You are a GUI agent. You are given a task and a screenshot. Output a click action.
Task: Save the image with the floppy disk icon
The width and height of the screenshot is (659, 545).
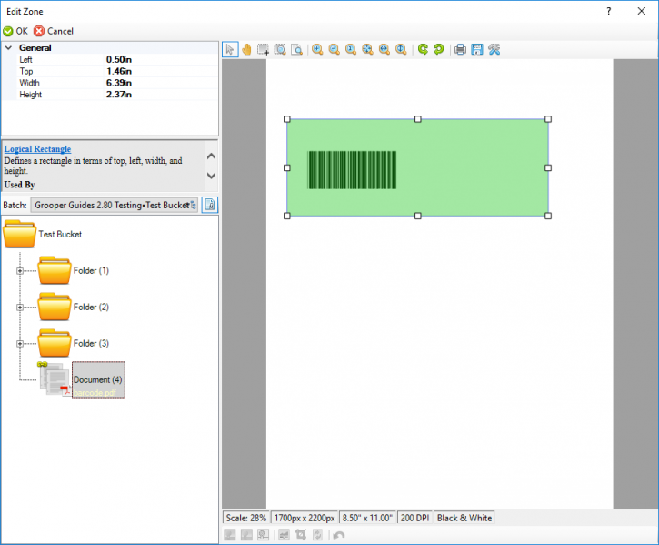tap(477, 49)
